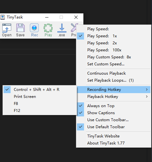Click the Prefs wrench icon
This screenshot has height=162, width=152.
(73, 30)
